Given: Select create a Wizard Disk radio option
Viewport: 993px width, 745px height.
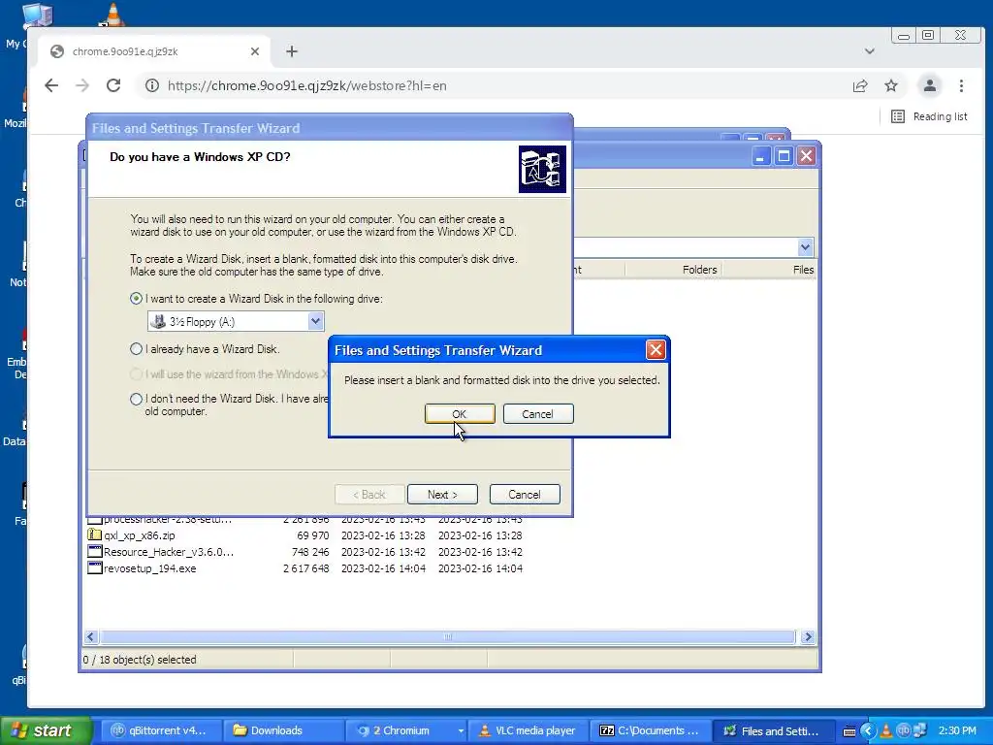Looking at the screenshot, I should point(136,299).
